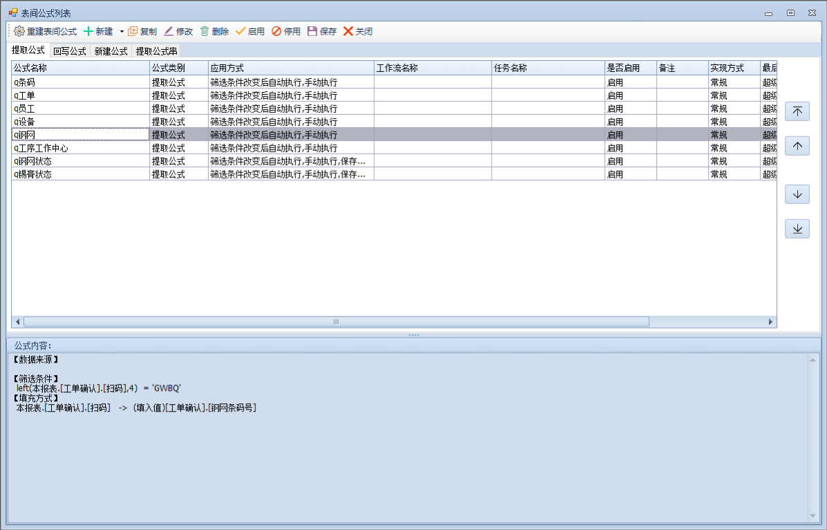The width and height of the screenshot is (827, 530).
Task: Switch to the 回写公式 tab
Action: pyautogui.click(x=70, y=51)
